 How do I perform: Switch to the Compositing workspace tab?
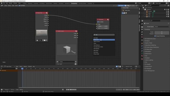pyautogui.click(x=74, y=3)
